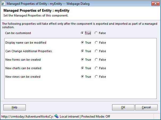The image size is (161, 120).
Task: Select True for New forms can be created
Action: pos(82,60)
